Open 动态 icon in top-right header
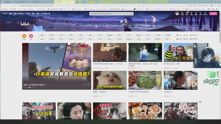 click(x=191, y=14)
